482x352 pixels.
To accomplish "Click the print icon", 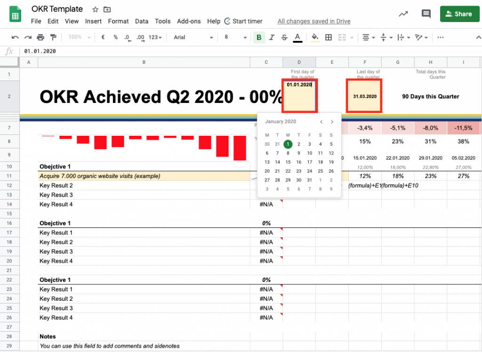I will tap(40, 37).
